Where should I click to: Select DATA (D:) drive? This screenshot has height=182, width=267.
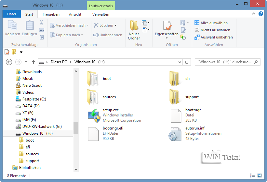click(x=31, y=106)
